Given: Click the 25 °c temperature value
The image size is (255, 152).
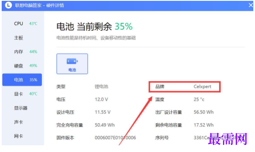Looking at the screenshot, I should pos(199,99).
